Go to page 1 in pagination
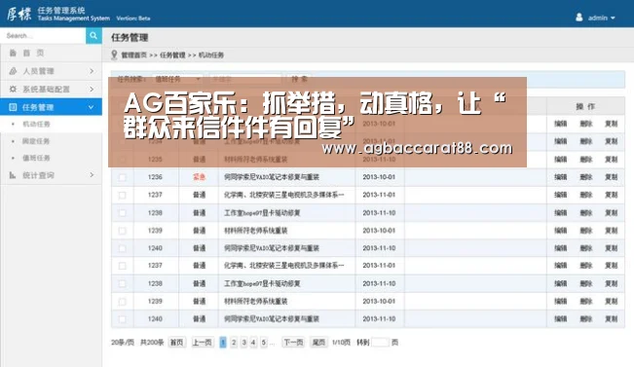Image resolution: width=634 pixels, height=367 pixels. click(223, 343)
